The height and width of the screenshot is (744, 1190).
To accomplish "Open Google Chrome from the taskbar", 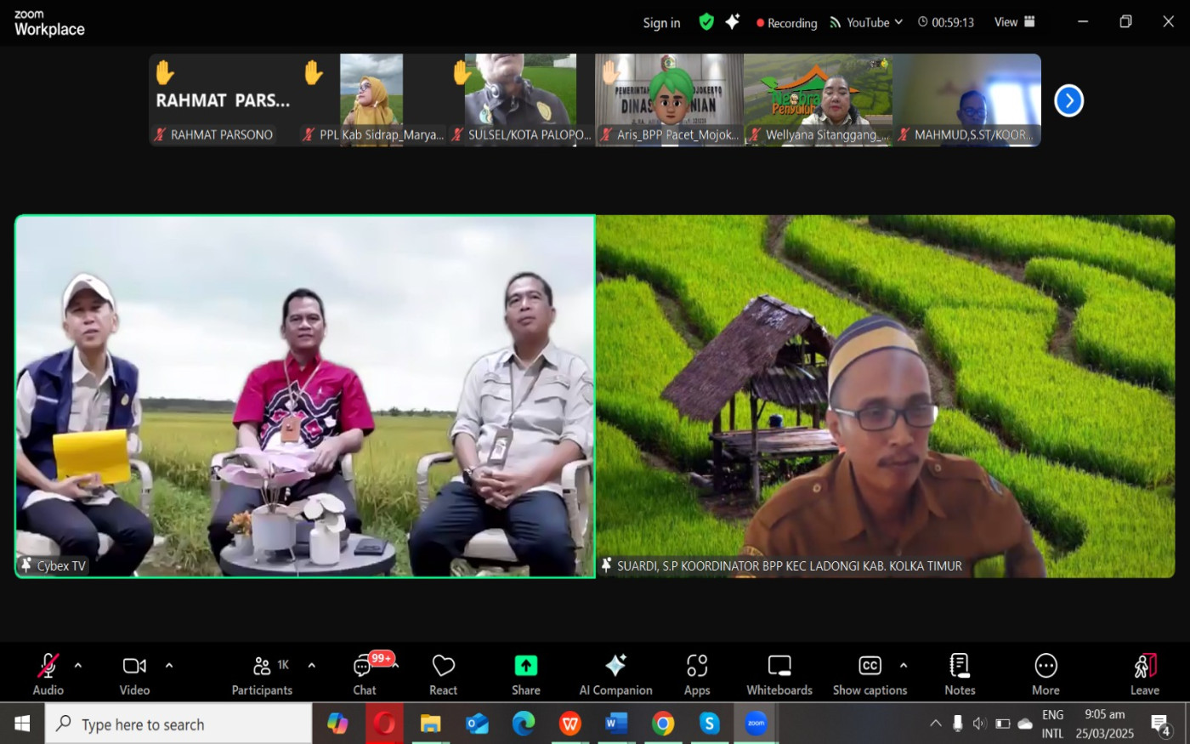I will click(x=663, y=724).
